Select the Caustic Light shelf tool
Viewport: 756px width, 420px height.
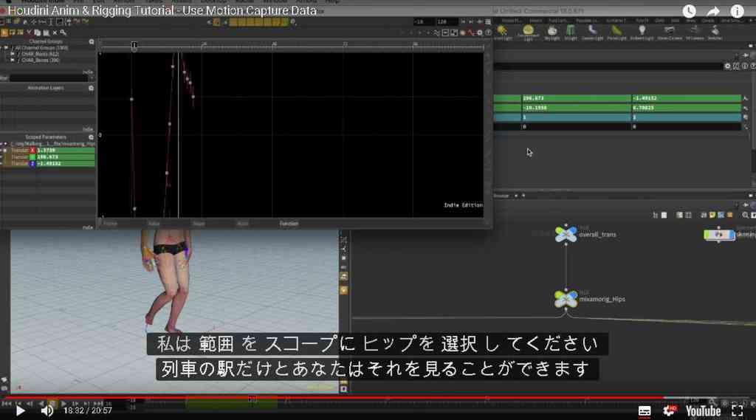tap(592, 32)
